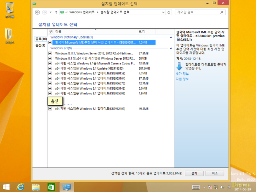This screenshot has width=256, height=192.
Task: Expand the address bar history dropdown
Action: pos(163,12)
